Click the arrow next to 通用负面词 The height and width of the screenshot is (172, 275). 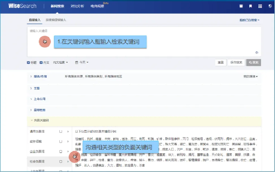pos(68,131)
